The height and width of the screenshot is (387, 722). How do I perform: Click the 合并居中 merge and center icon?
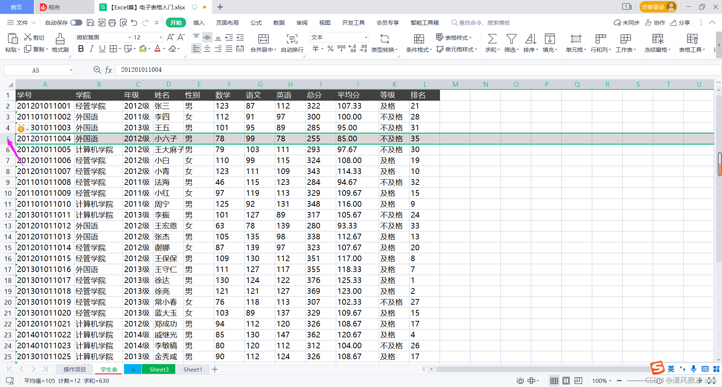(x=264, y=39)
